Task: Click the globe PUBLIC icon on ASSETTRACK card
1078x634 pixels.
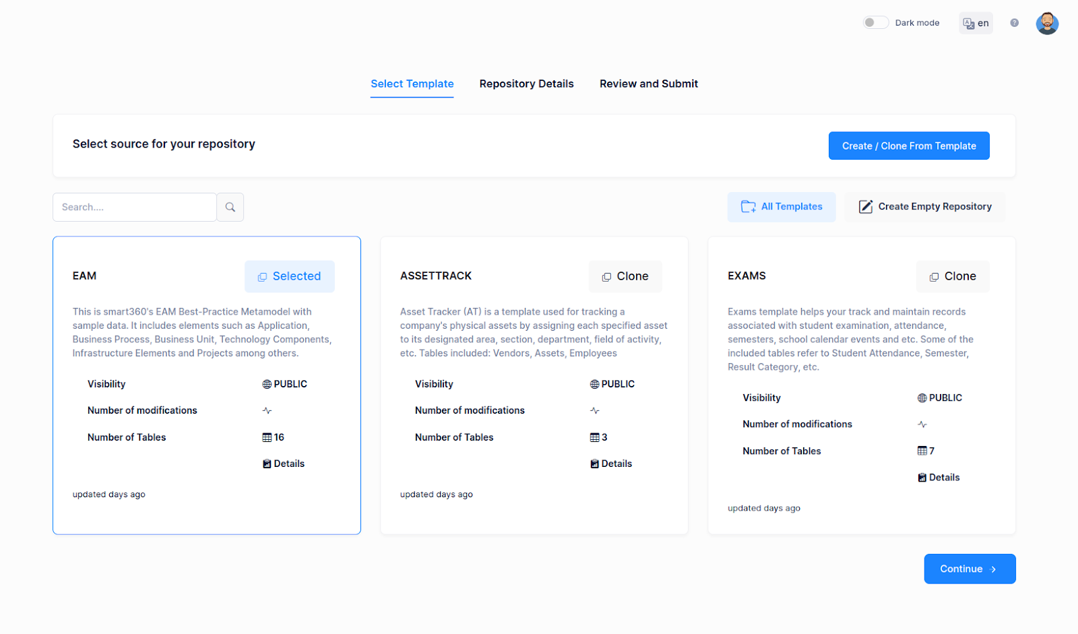Action: [x=594, y=384]
